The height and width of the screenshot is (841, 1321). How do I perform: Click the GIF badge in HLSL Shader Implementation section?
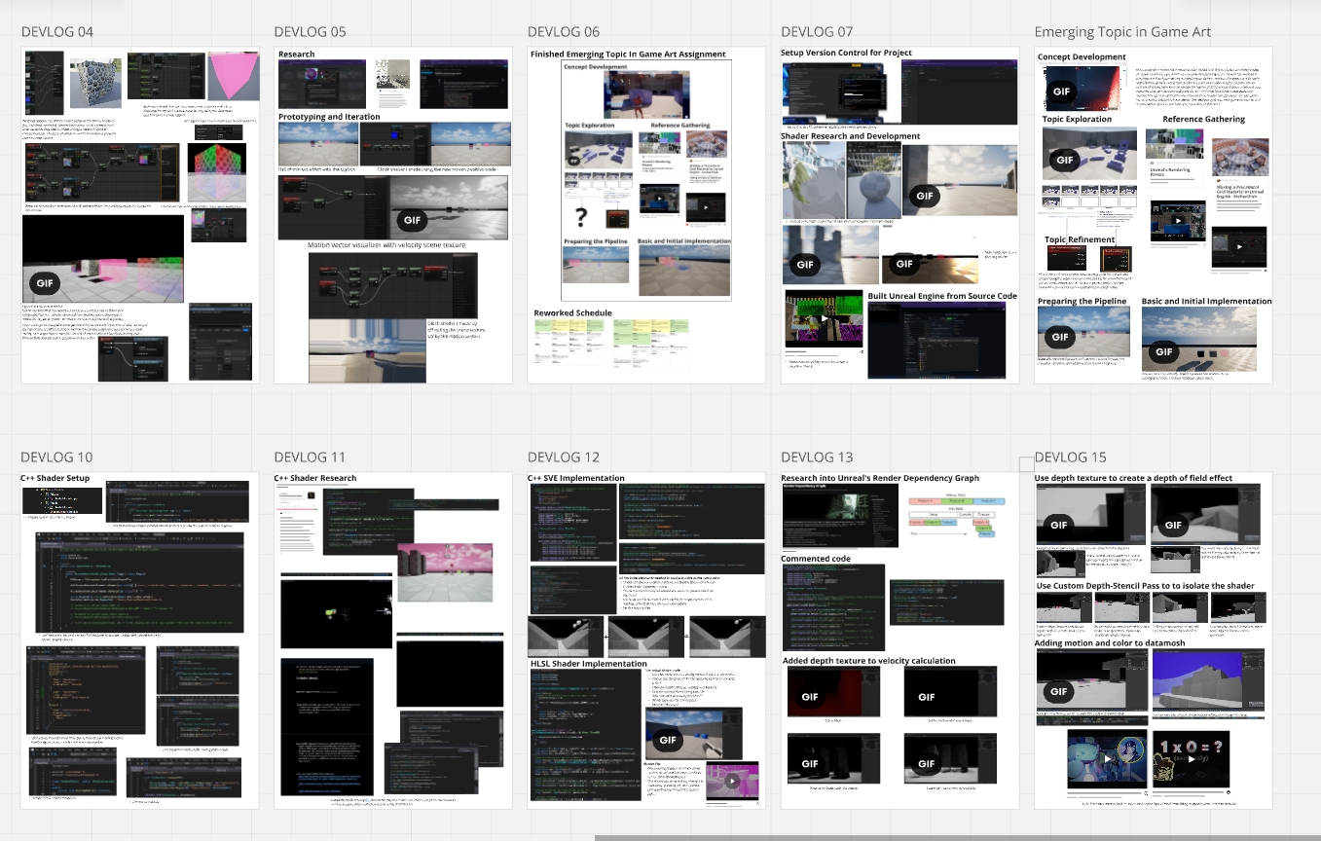click(668, 740)
